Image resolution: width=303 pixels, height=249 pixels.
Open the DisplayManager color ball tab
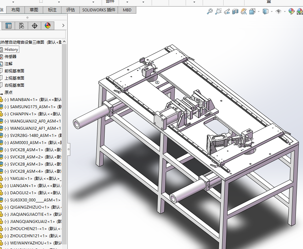point(48,26)
